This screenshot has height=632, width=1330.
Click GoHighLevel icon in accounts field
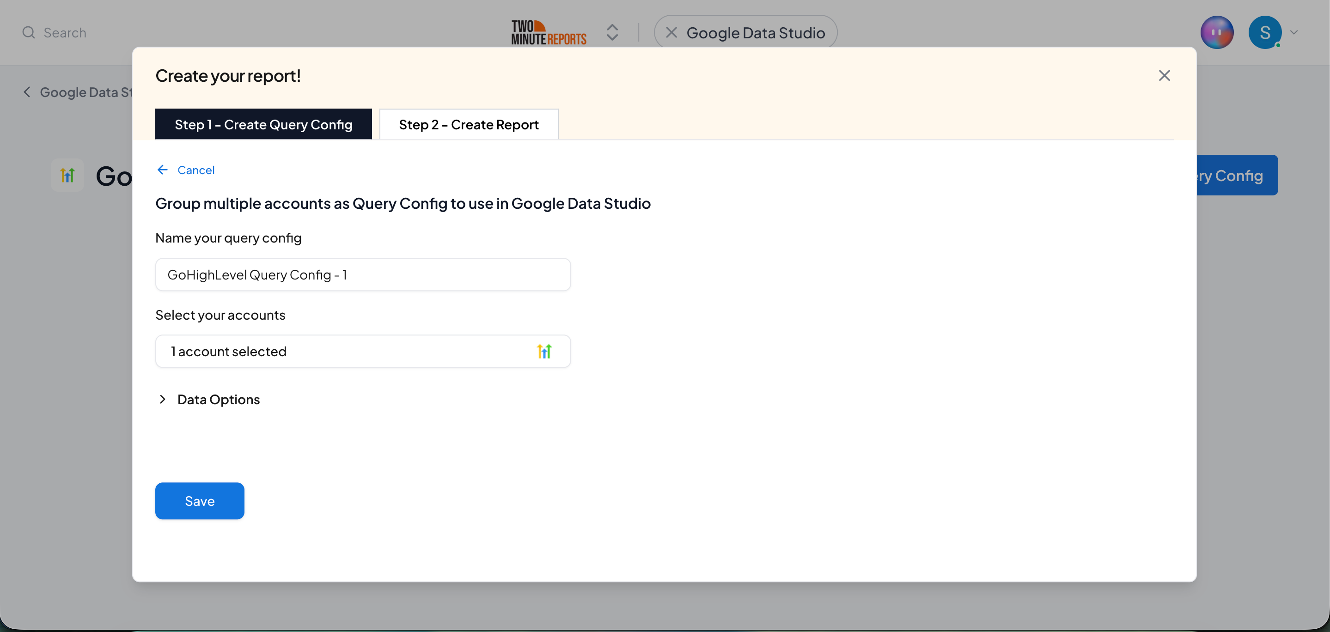click(544, 351)
